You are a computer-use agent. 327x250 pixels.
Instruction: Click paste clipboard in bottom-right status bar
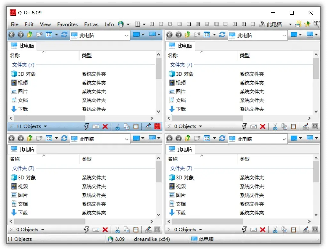(293, 230)
